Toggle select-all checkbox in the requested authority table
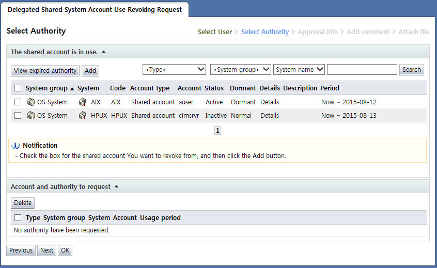Viewport: 437px width, 268px height. (18, 218)
